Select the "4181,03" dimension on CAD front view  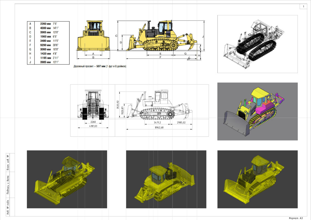(93, 126)
